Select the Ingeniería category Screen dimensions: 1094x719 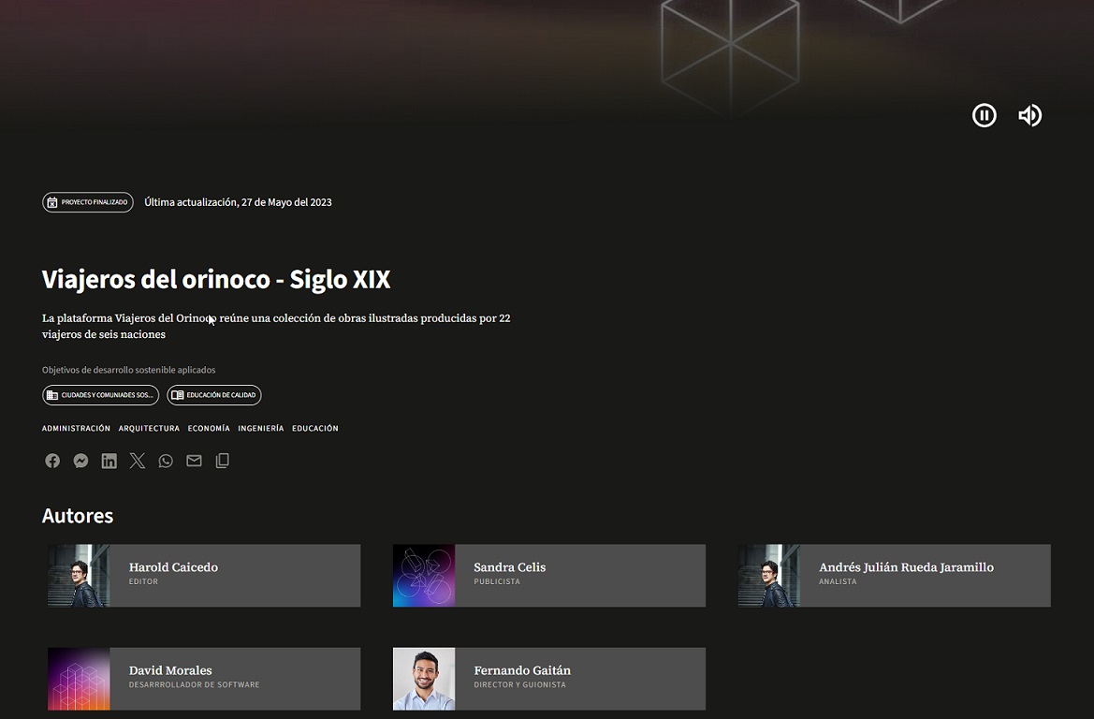(x=260, y=429)
